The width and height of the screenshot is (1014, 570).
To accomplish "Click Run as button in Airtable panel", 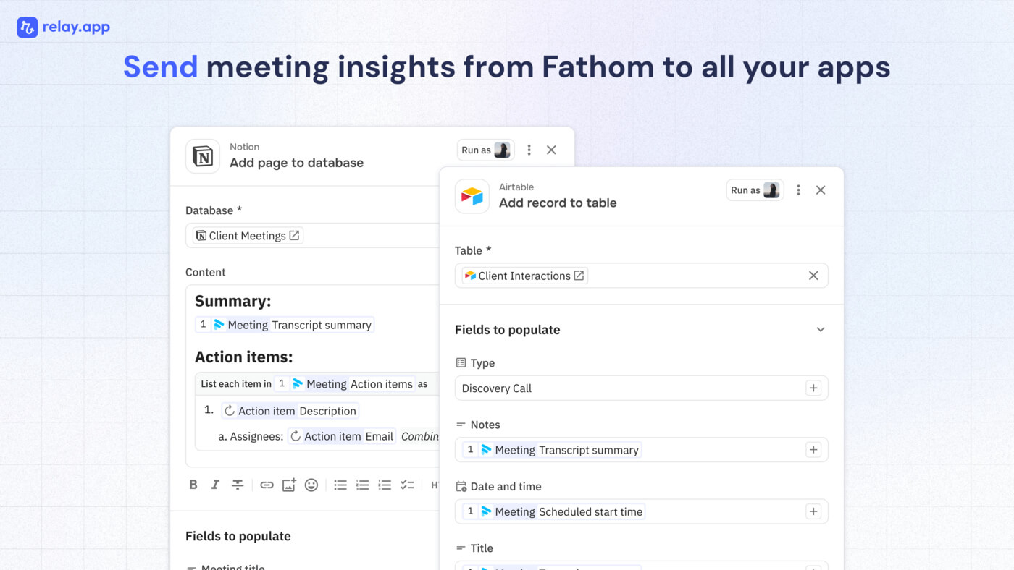I will pos(755,190).
